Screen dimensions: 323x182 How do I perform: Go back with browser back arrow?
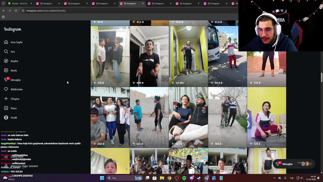pos(4,11)
